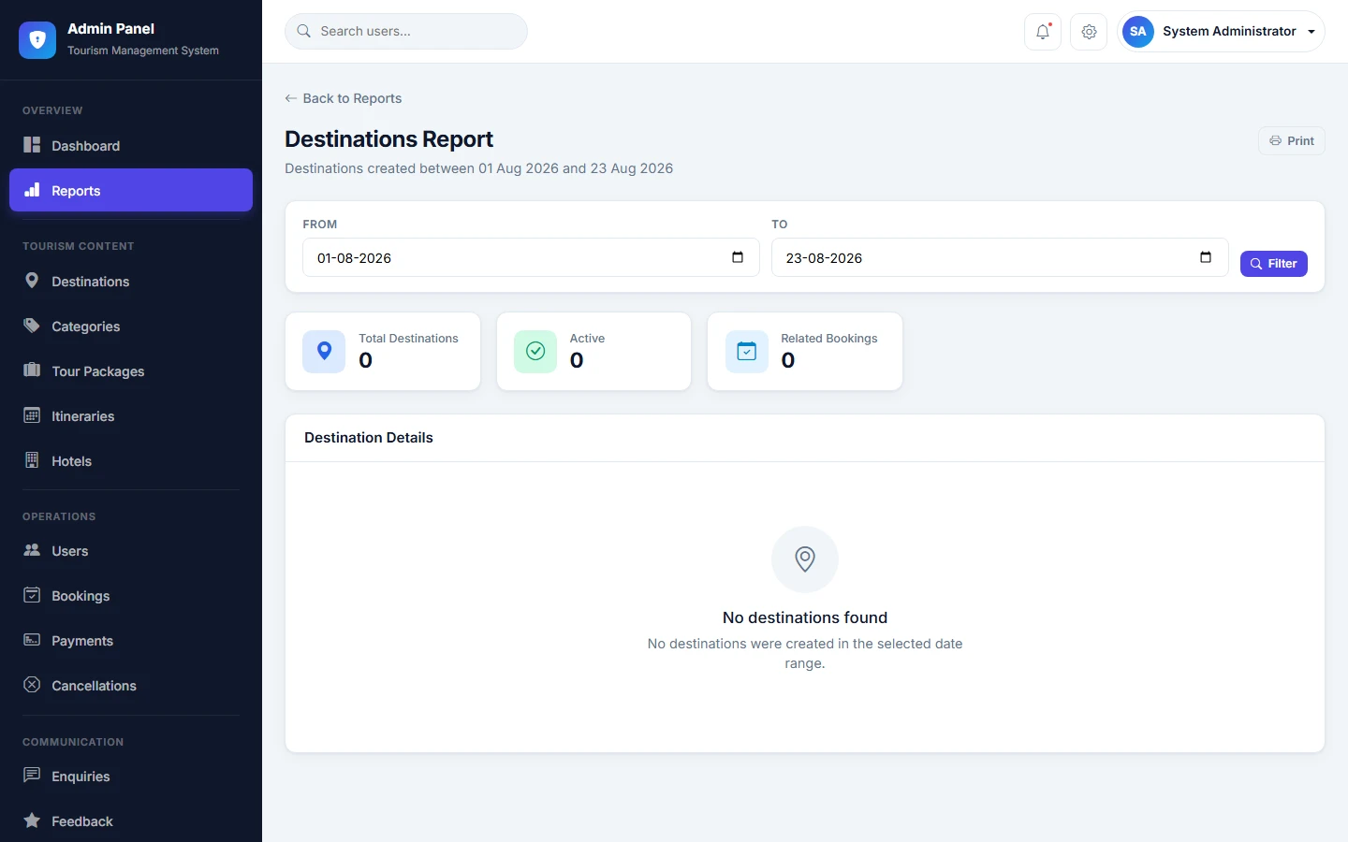
Task: Click the Payments card icon
Action: 32,640
